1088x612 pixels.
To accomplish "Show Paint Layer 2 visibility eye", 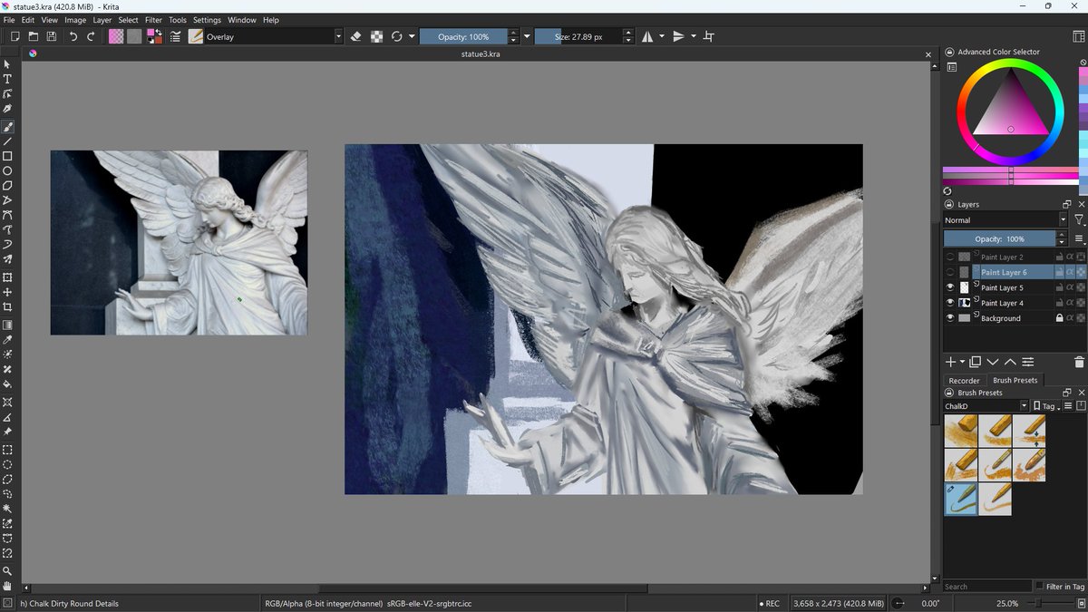I will 950,257.
